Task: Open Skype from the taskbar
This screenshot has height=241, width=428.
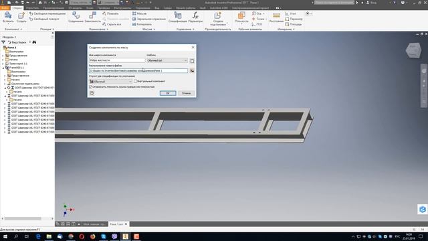Action: tap(104, 236)
